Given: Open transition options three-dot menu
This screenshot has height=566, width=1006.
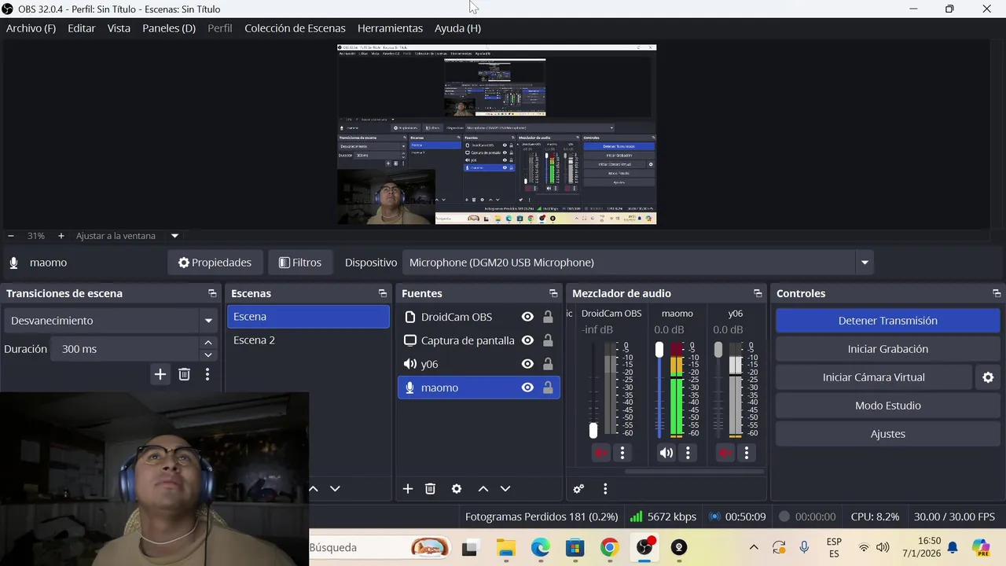Looking at the screenshot, I should coord(207,375).
